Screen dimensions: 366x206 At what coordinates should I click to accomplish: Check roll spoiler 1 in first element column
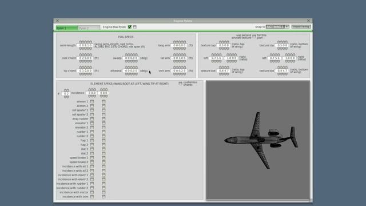[x=92, y=110]
